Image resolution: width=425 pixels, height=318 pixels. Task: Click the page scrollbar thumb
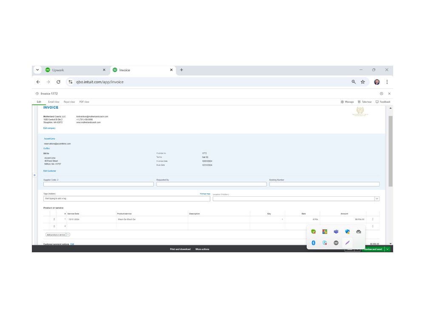coord(391,151)
